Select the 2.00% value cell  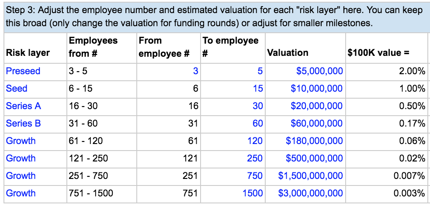[386, 71]
